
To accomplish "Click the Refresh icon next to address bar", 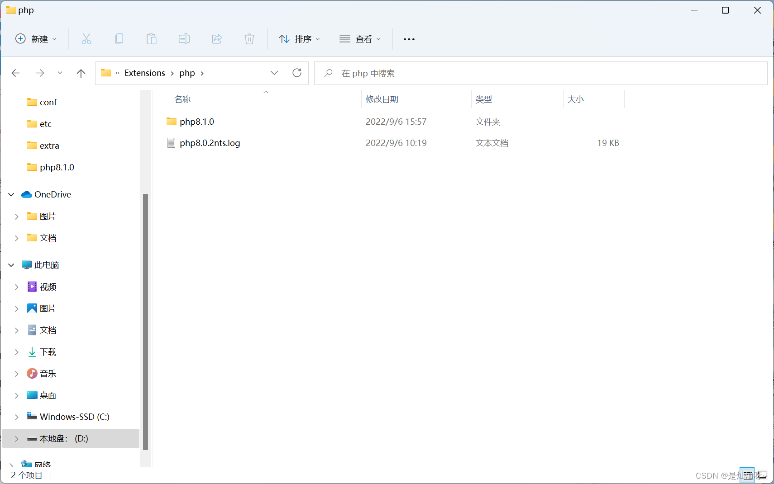I will (x=297, y=73).
